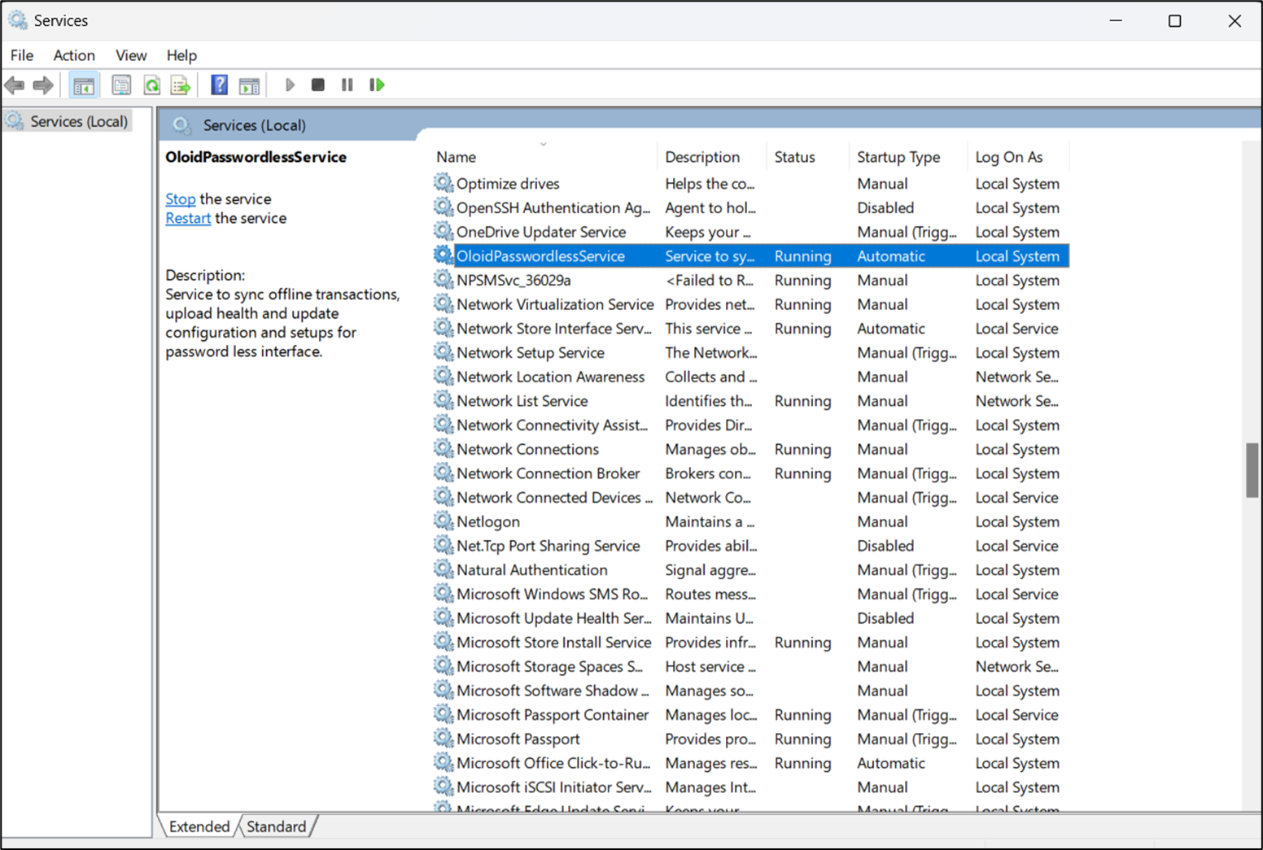Image resolution: width=1263 pixels, height=850 pixels.
Task: Switch to the Extended tab
Action: [x=199, y=826]
